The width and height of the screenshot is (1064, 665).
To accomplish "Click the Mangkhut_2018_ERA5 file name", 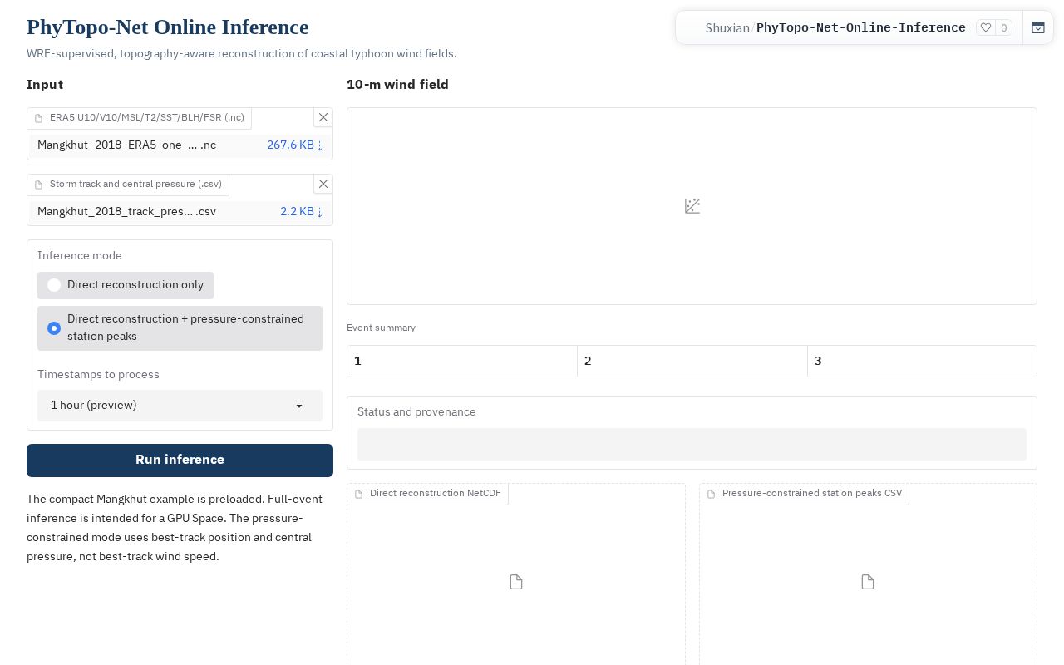I will [x=126, y=145].
